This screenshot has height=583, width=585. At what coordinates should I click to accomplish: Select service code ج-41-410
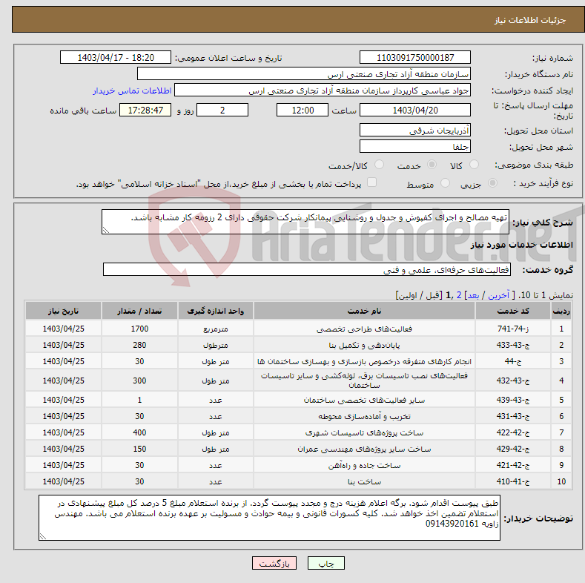click(x=513, y=482)
